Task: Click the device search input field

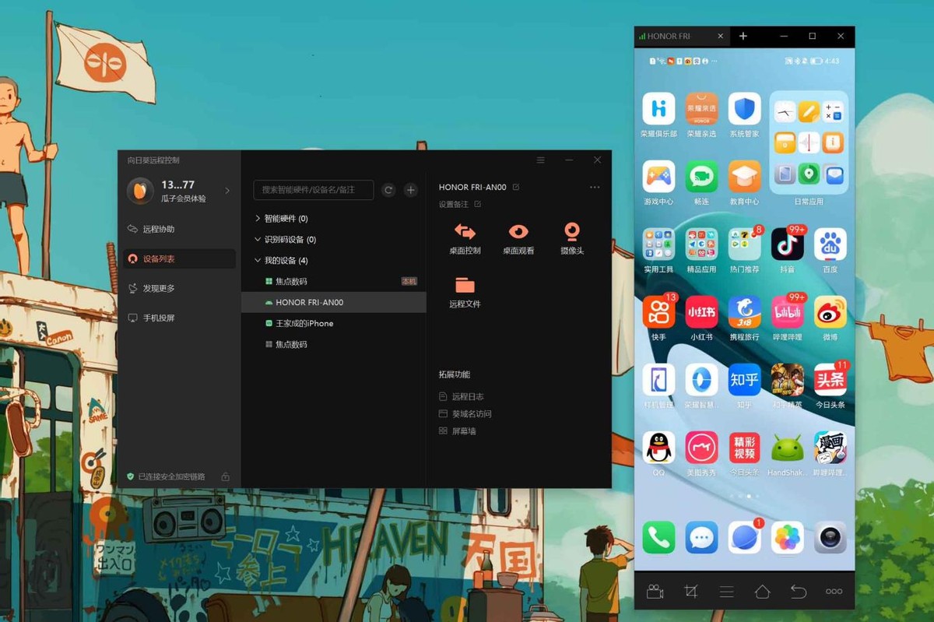Action: pos(313,190)
